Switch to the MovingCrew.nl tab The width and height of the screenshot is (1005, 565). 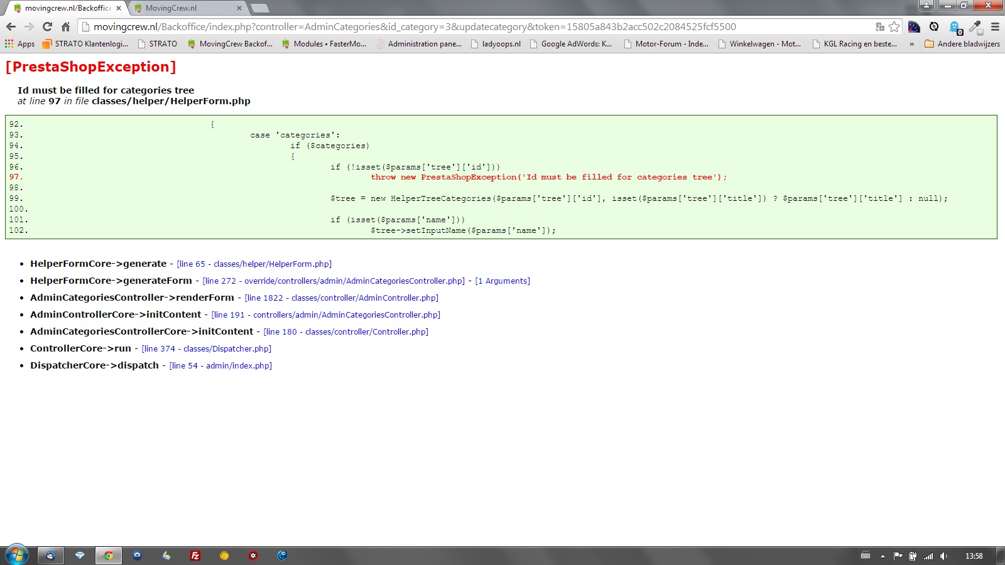(x=188, y=8)
